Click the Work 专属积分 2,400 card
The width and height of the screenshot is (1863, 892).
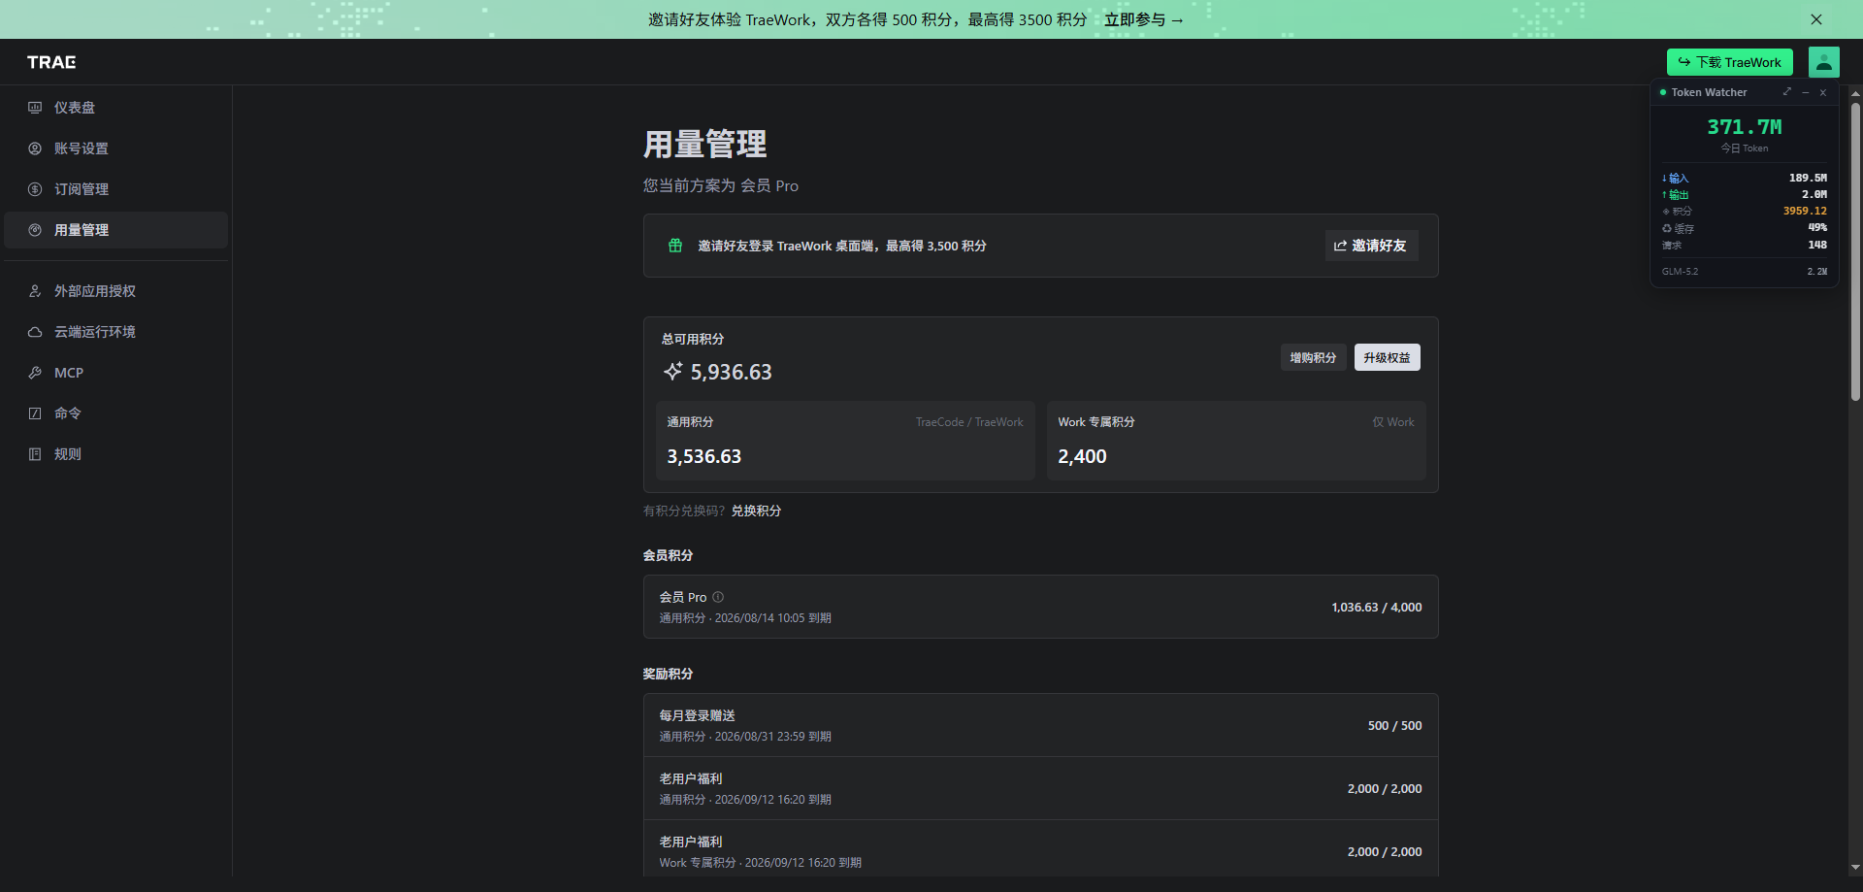(x=1236, y=441)
